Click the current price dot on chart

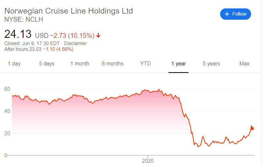click(252, 129)
